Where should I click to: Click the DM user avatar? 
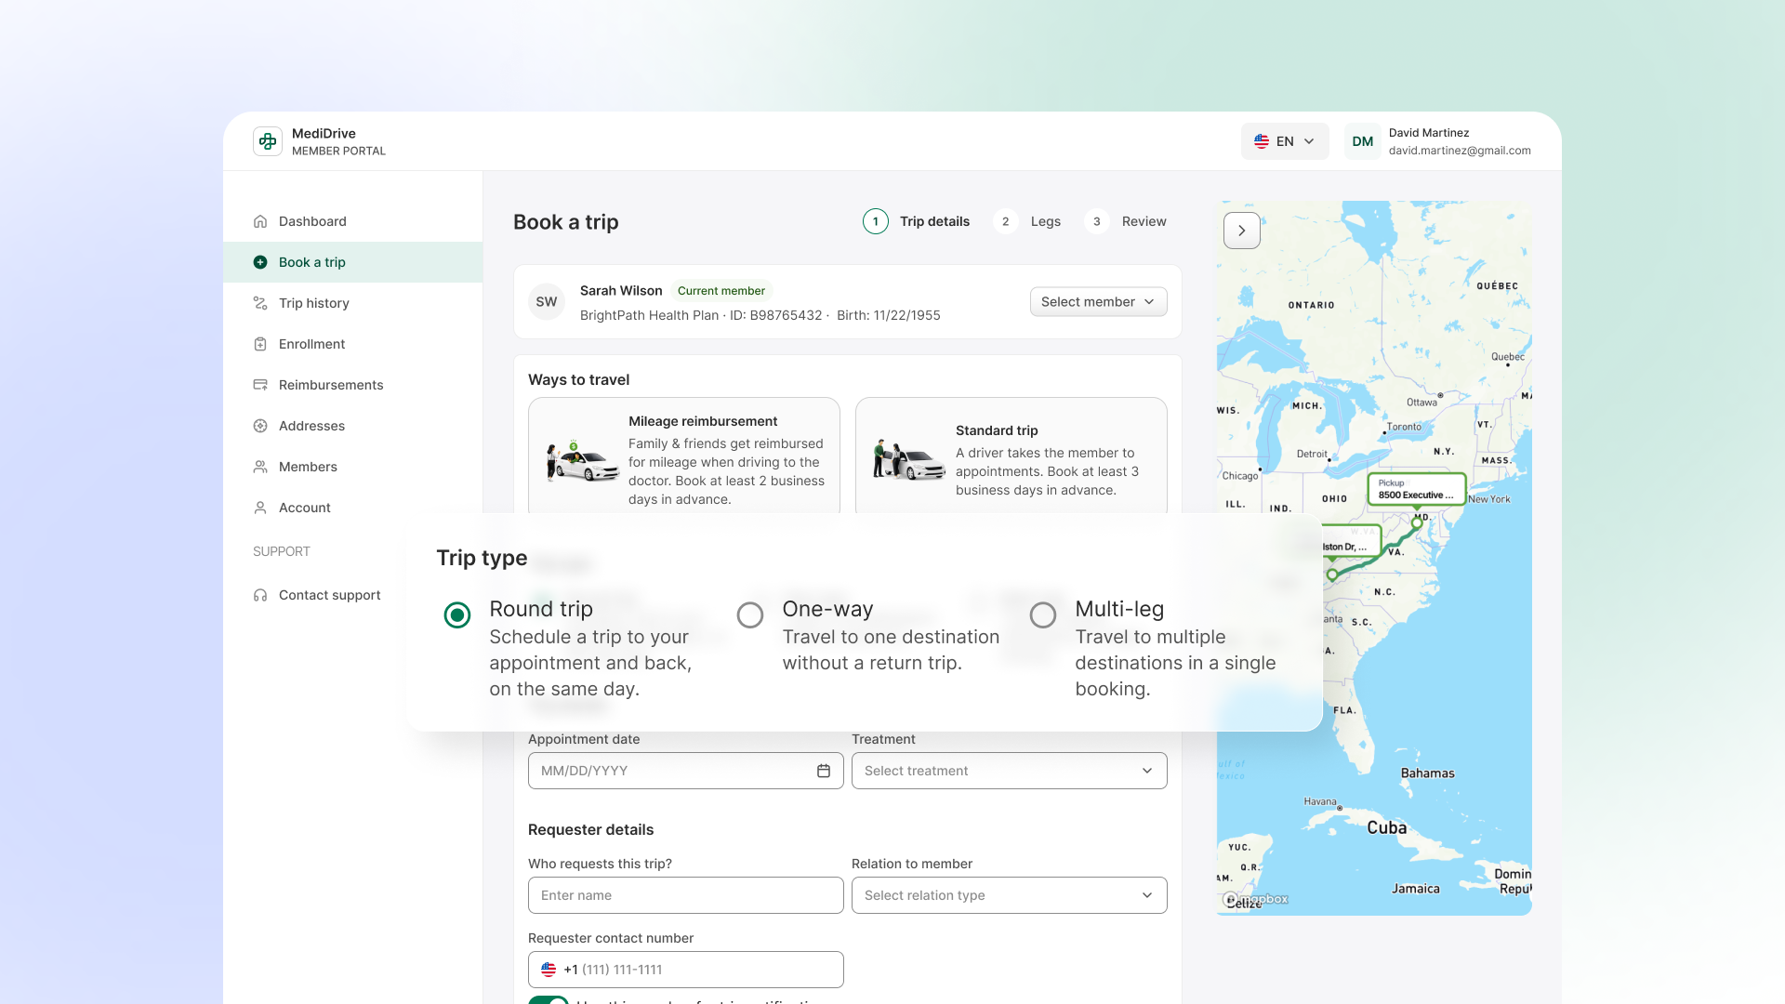point(1363,141)
